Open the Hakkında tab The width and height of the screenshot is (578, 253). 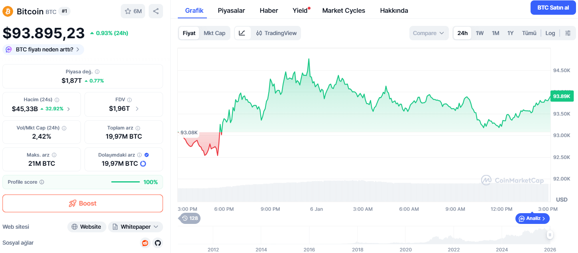pyautogui.click(x=394, y=10)
